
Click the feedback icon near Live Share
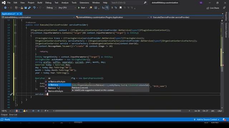(224, 8)
